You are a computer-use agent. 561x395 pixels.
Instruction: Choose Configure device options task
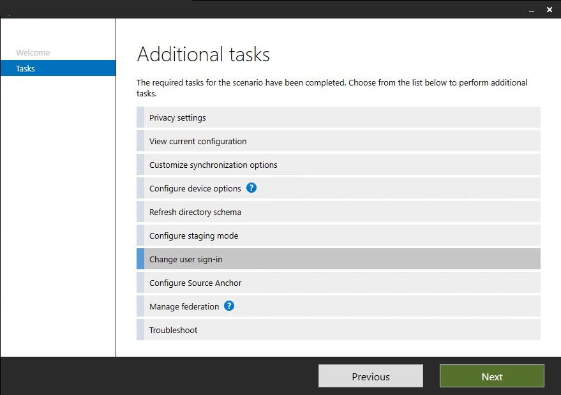[338, 188]
